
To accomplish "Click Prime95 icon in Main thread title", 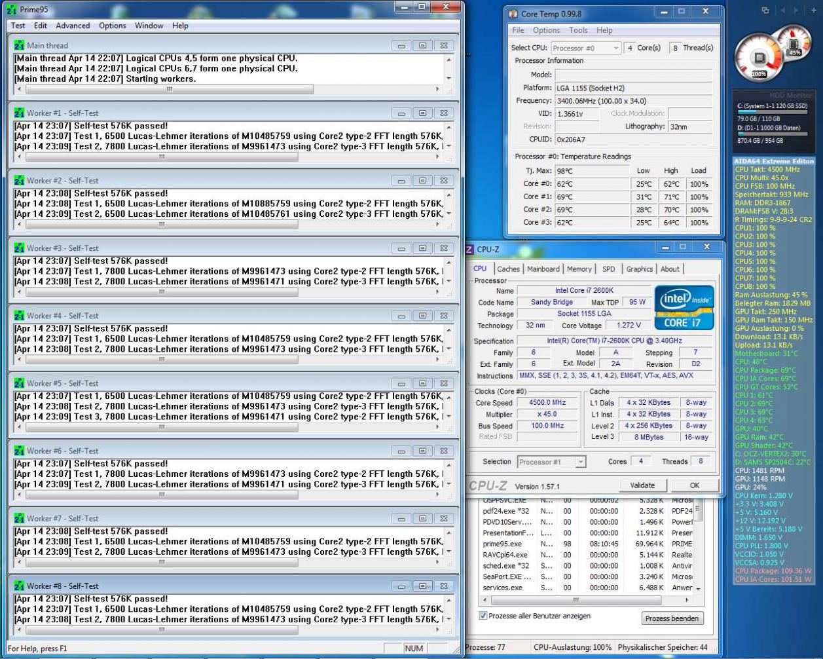I will 19,46.
